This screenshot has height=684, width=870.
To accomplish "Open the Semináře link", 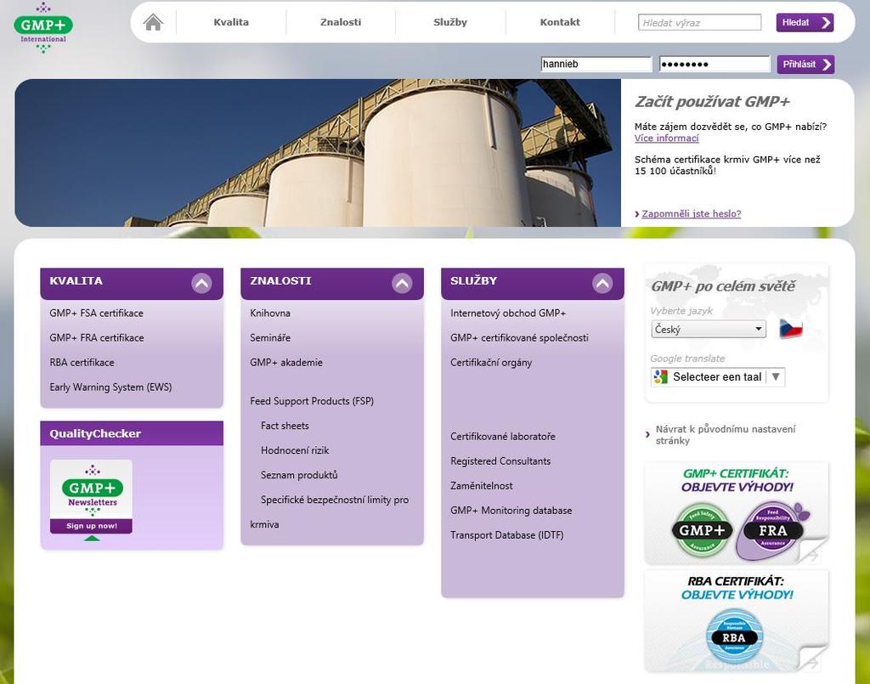I will click(x=270, y=337).
